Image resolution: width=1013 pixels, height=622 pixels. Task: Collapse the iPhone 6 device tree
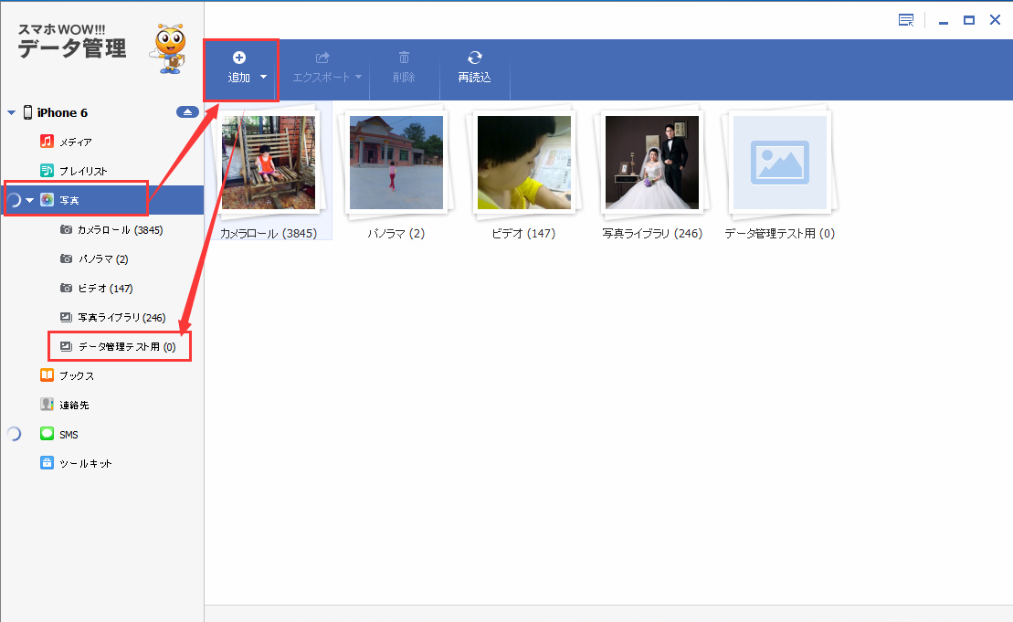[x=11, y=111]
